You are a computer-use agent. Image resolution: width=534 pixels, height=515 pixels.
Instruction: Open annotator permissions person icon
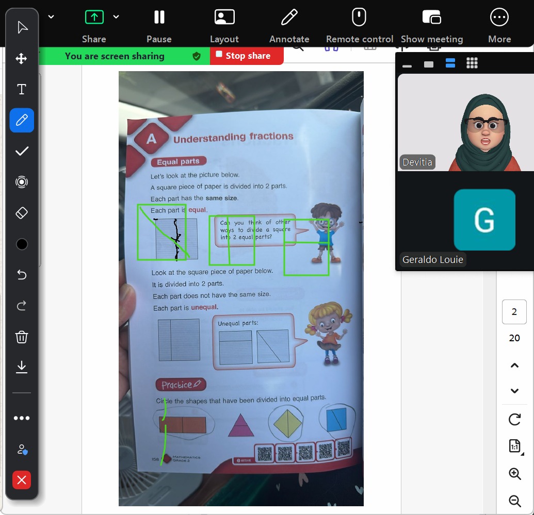pyautogui.click(x=22, y=450)
